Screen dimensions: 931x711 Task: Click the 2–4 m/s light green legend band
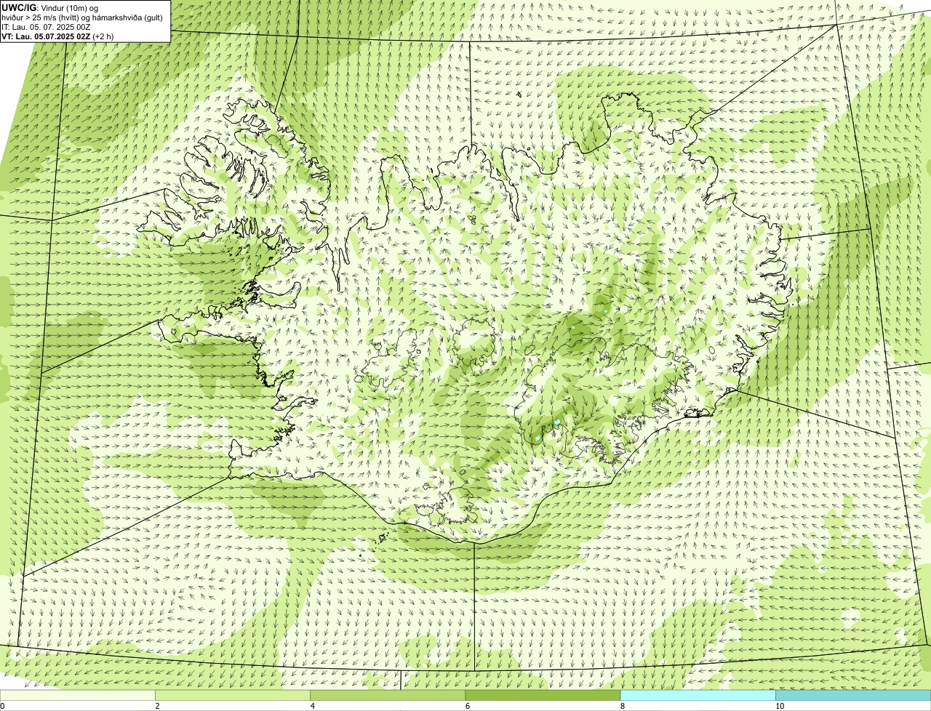point(233,696)
